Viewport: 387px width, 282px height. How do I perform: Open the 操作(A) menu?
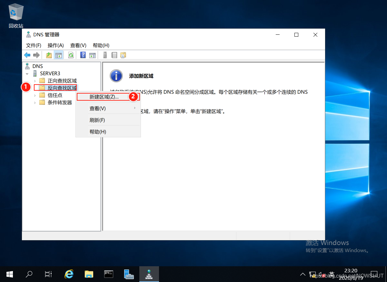[x=55, y=45]
